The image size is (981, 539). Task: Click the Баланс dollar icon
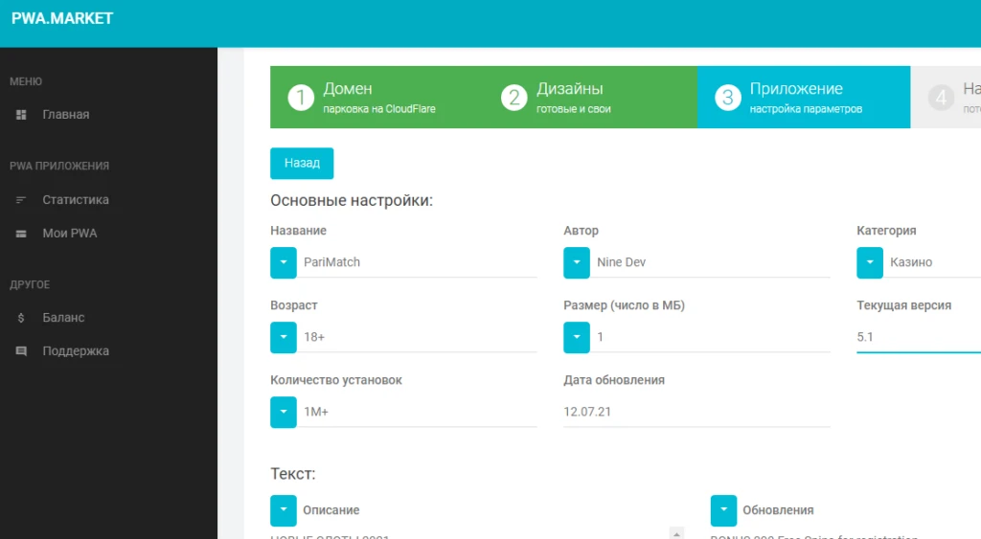[21, 318]
